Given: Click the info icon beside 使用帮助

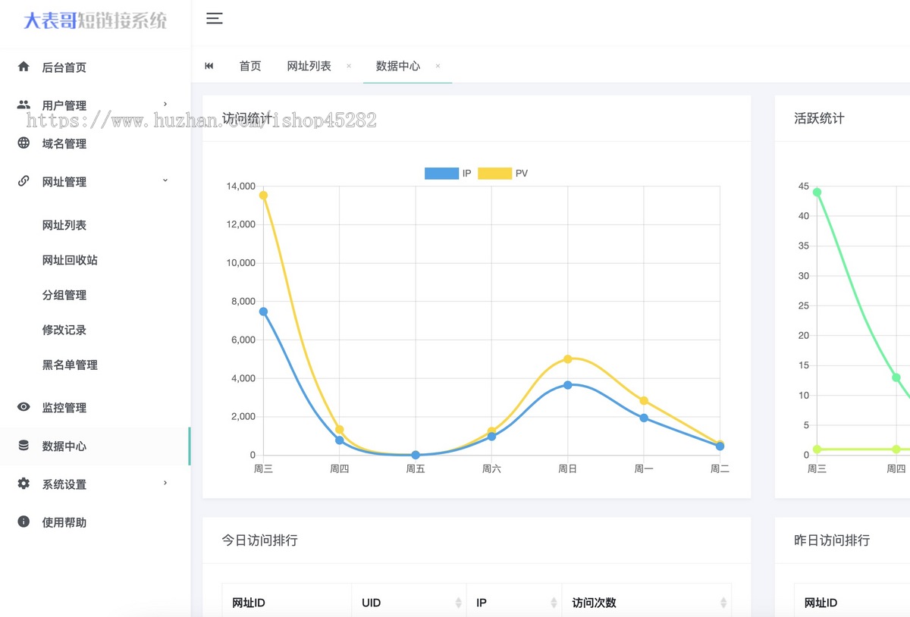Looking at the screenshot, I should (x=24, y=521).
